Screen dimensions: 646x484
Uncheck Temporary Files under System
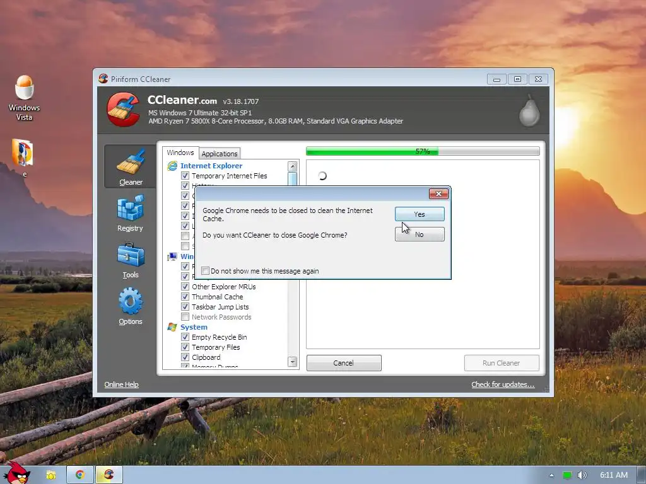click(x=185, y=347)
